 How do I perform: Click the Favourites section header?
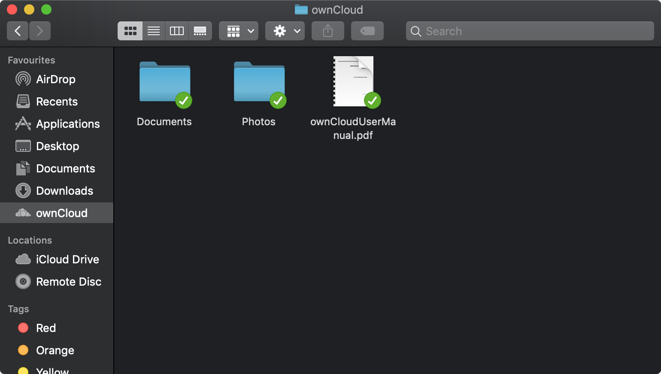coord(31,60)
